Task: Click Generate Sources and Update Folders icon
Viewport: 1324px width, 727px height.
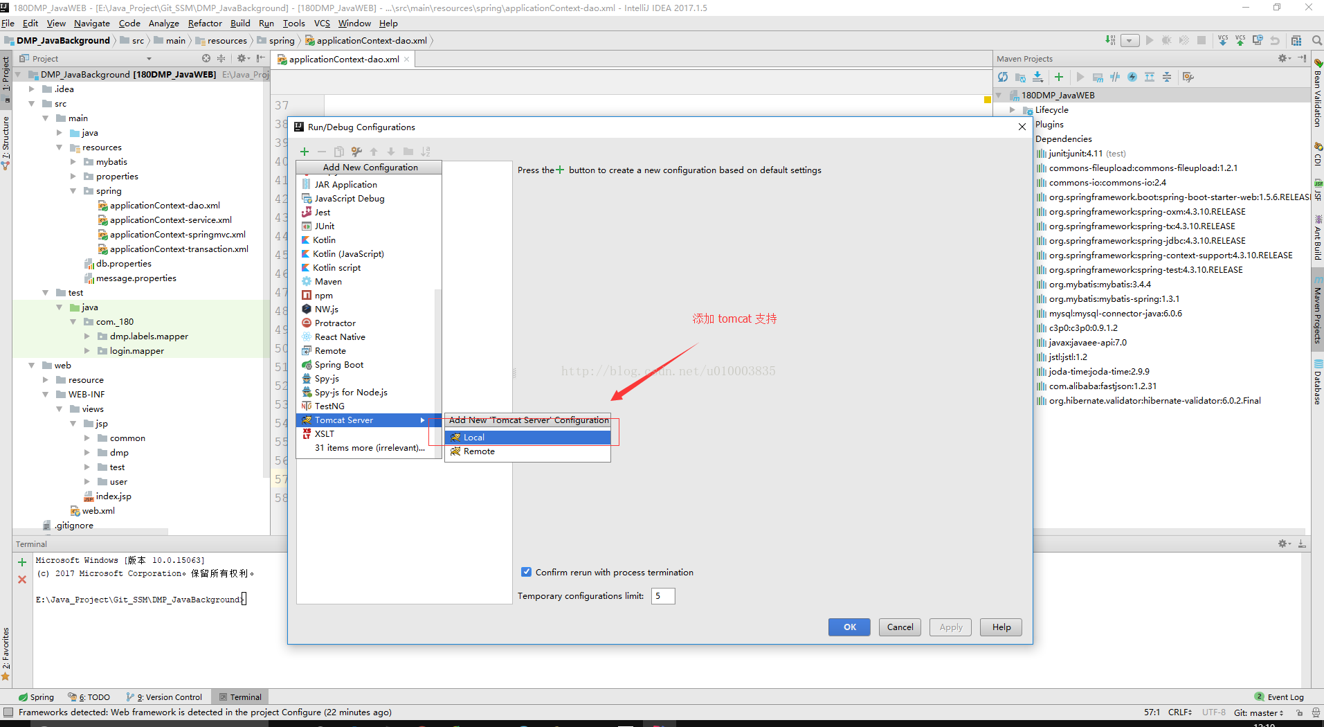Action: click(1020, 77)
